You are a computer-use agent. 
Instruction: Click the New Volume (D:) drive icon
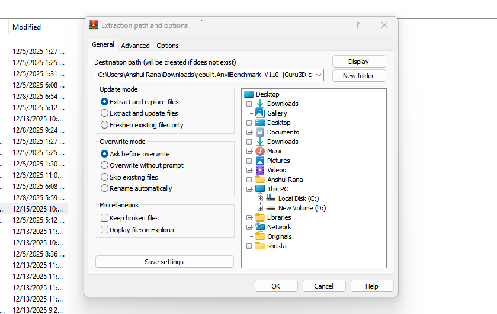271,208
